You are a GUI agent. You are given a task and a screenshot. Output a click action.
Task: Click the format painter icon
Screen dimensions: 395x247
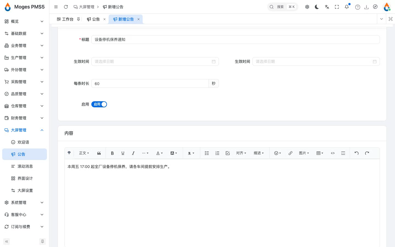click(69, 153)
